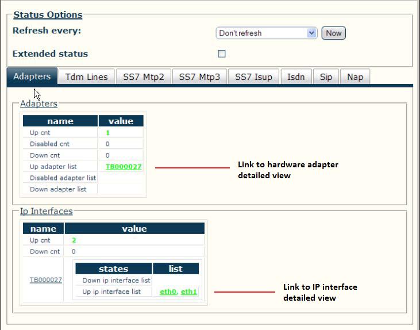Click TB000027 link in Ip Interfaces table
420x330 pixels.
point(46,280)
